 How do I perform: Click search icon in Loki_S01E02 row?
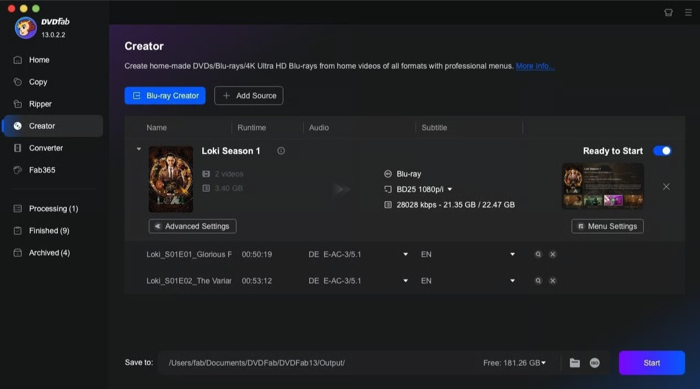(x=538, y=280)
